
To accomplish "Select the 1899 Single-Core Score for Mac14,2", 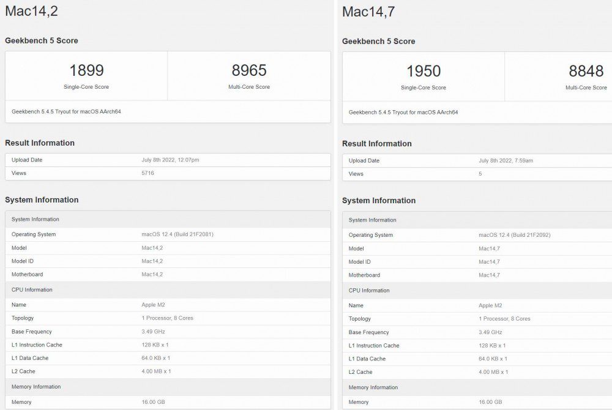I will click(x=86, y=71).
